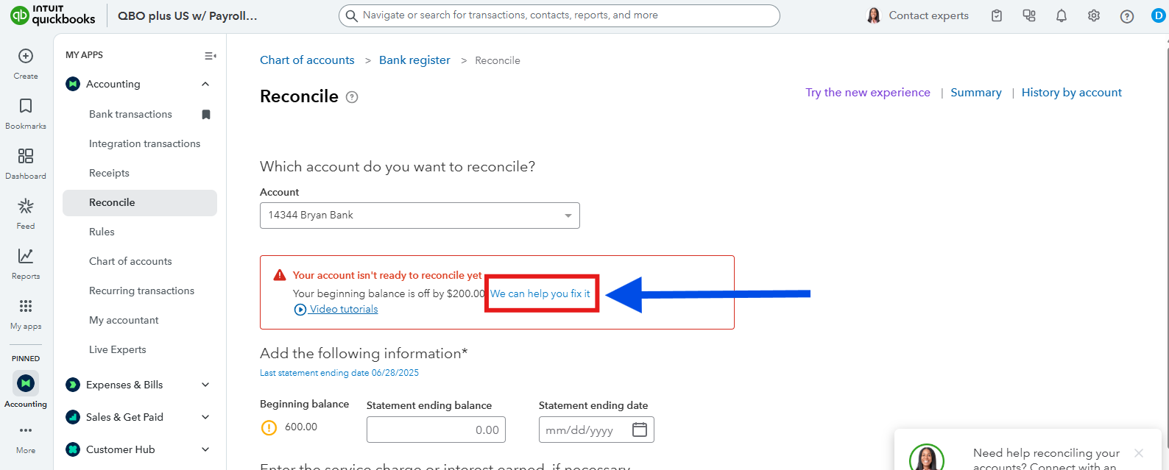Click the help question mark icon
This screenshot has width=1169, height=470.
[1126, 16]
